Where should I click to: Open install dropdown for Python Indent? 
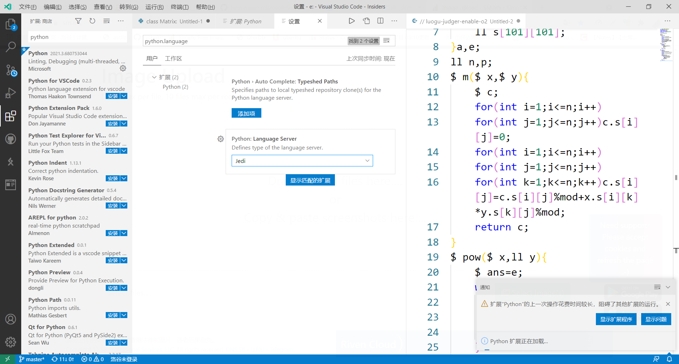tap(124, 178)
